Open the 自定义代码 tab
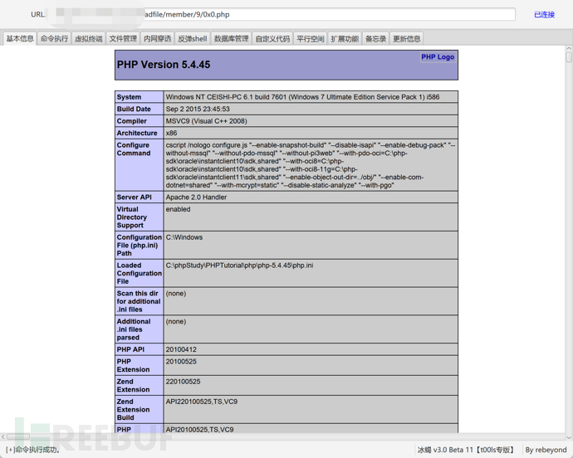The image size is (573, 458). click(x=272, y=39)
